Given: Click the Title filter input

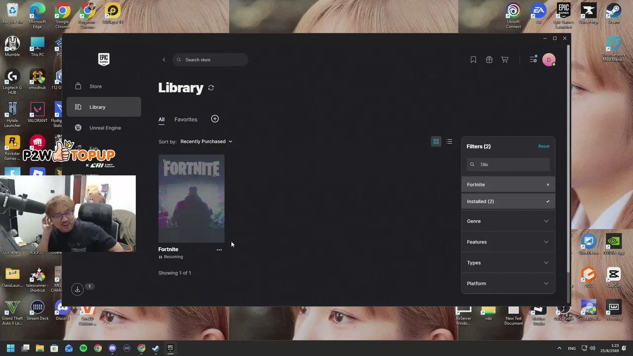Looking at the screenshot, I should [508, 165].
